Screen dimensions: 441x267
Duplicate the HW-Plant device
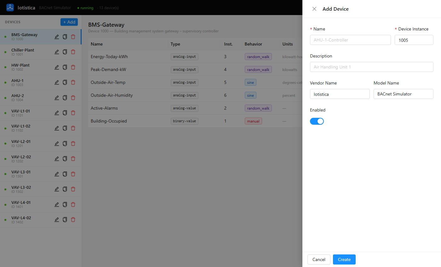pyautogui.click(x=65, y=67)
